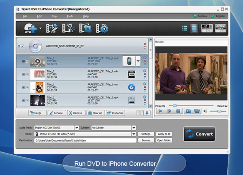Open the Profile dropdown list
243x175 pixels.
(x=133, y=134)
